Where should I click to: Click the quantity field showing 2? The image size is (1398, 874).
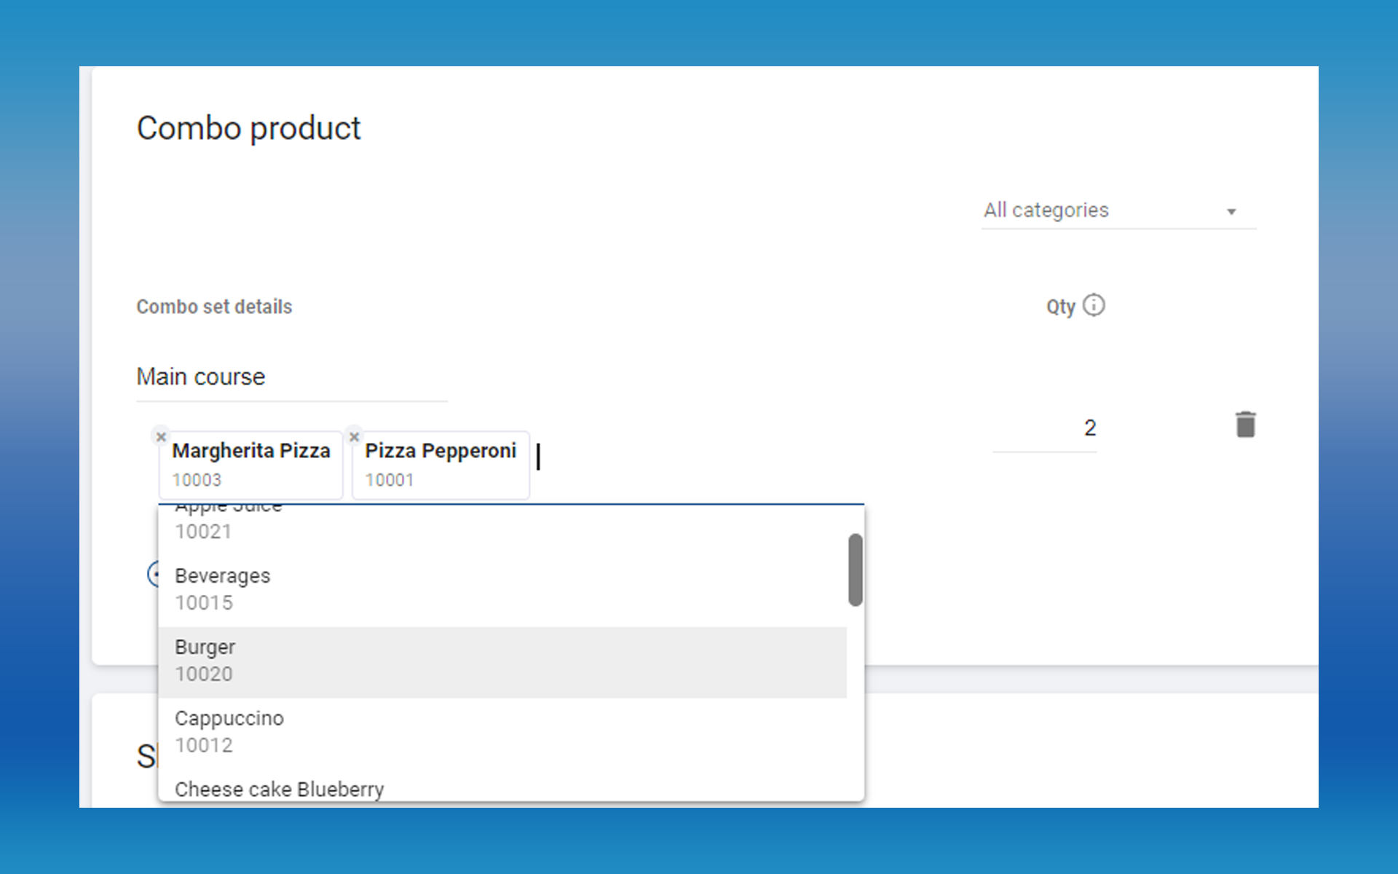coord(1045,428)
